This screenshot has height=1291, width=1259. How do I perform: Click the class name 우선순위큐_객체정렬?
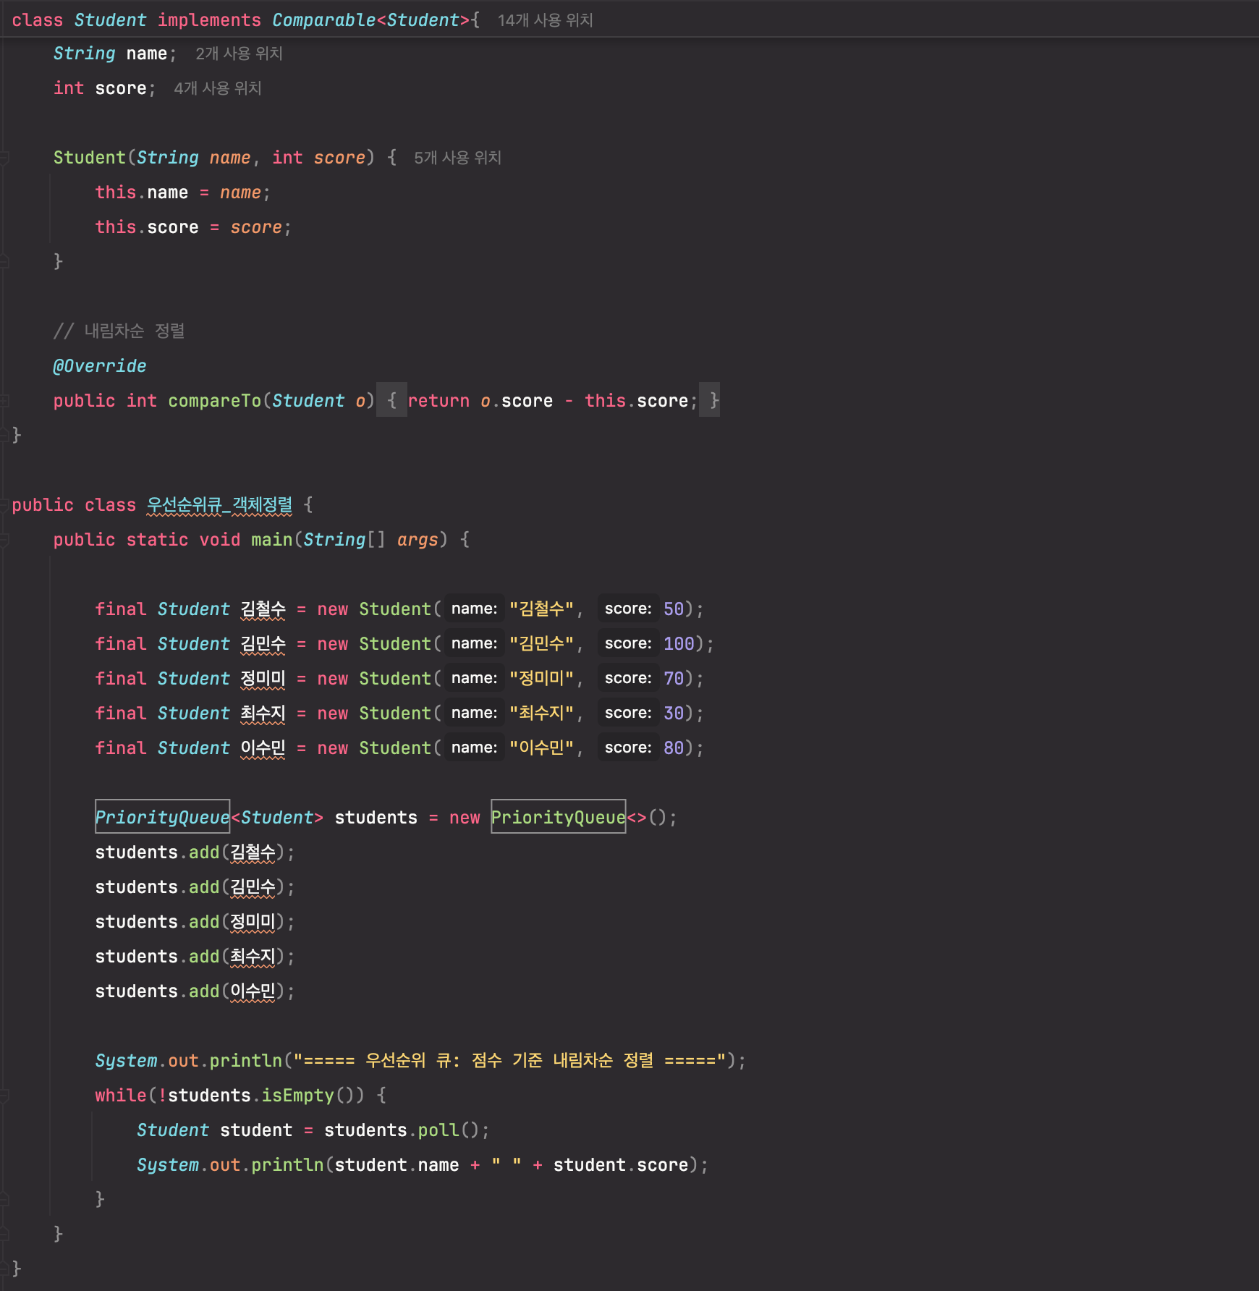tap(219, 505)
